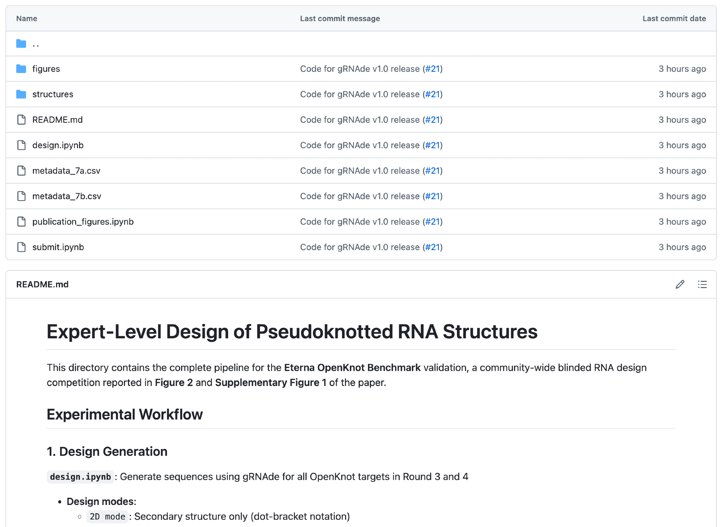723x527 pixels.
Task: Open the structures directory
Action: tap(53, 94)
